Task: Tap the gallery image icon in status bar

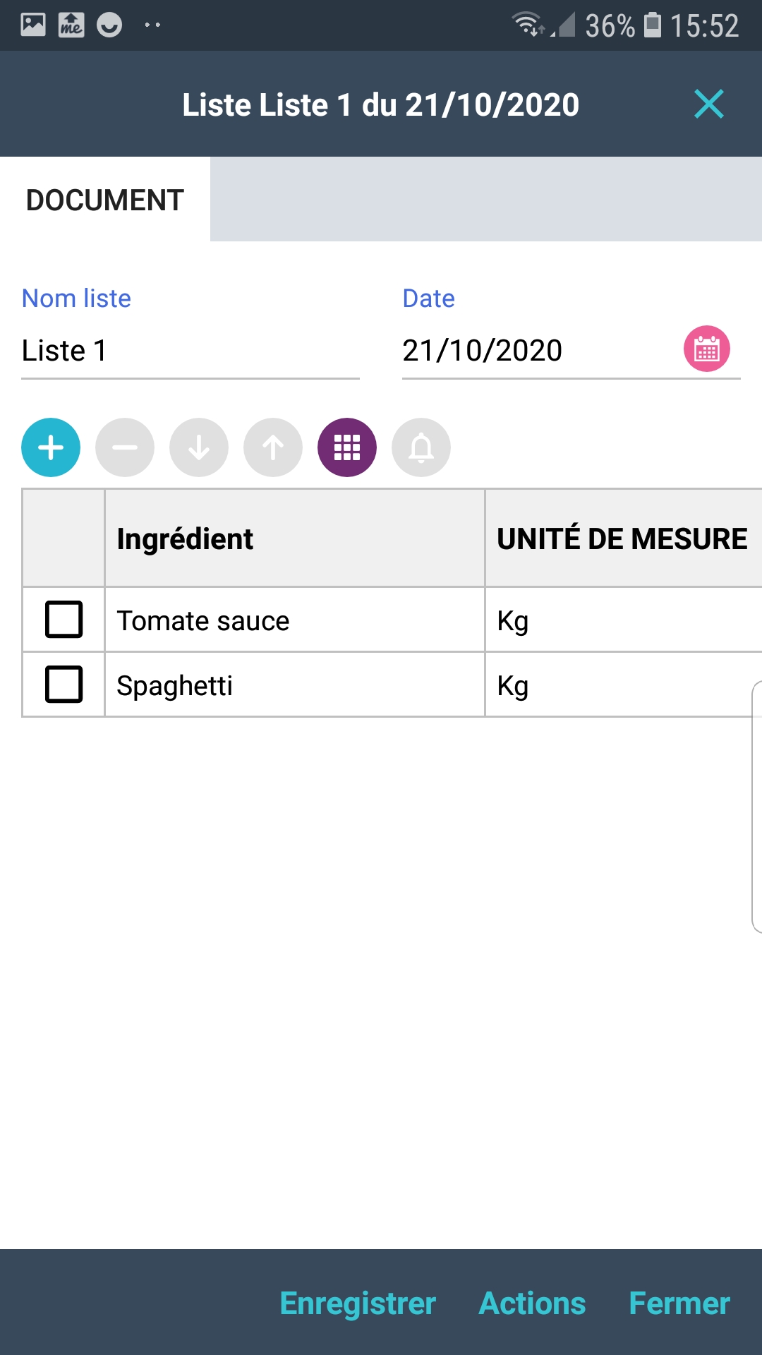Action: (x=33, y=25)
